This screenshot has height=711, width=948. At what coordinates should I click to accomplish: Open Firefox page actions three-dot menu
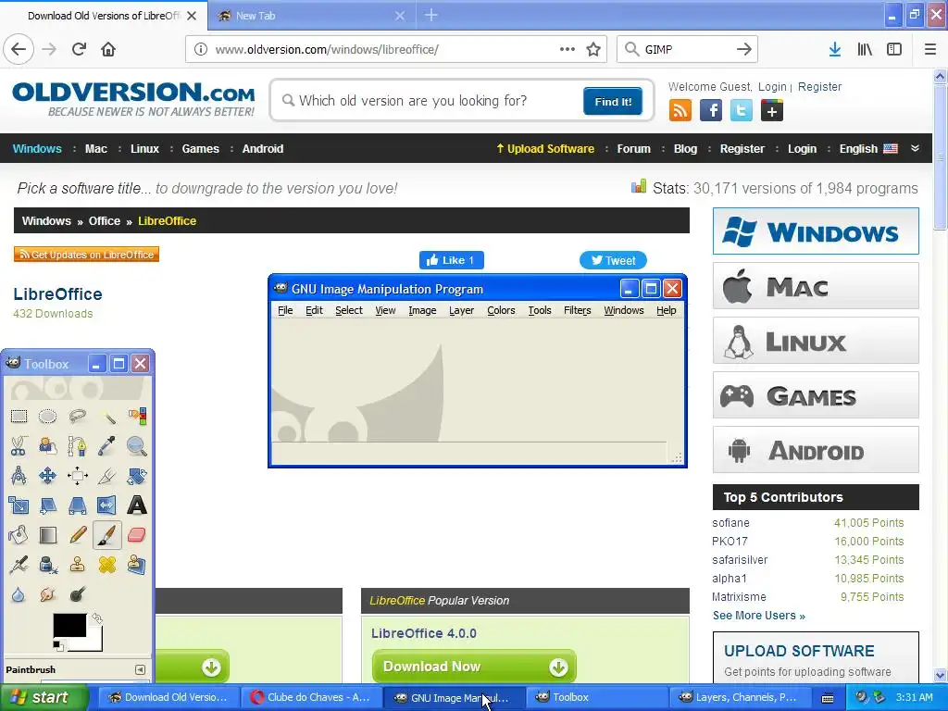pyautogui.click(x=568, y=49)
